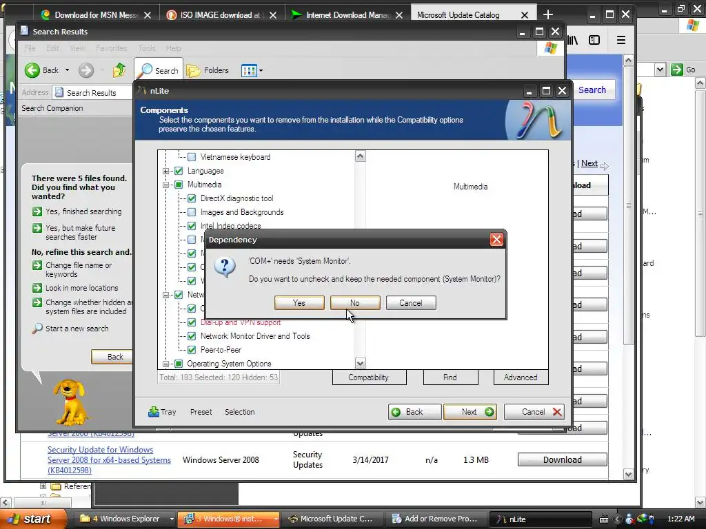The height and width of the screenshot is (529, 706).
Task: Open the Favorites menu in Search Results
Action: click(111, 48)
